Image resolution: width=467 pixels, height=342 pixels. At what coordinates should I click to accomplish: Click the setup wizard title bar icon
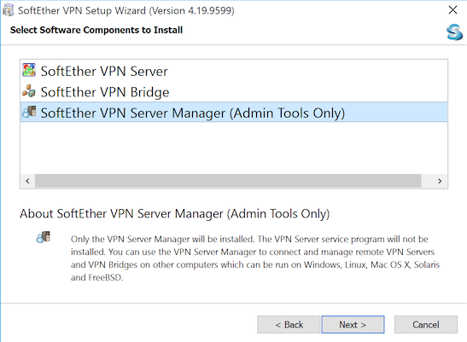(8, 10)
